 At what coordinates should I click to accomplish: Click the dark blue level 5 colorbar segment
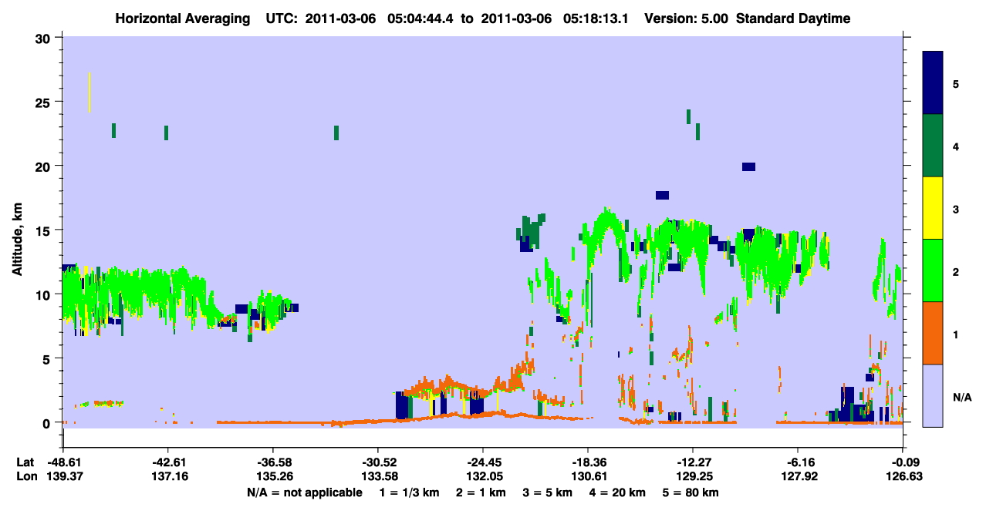[x=933, y=82]
